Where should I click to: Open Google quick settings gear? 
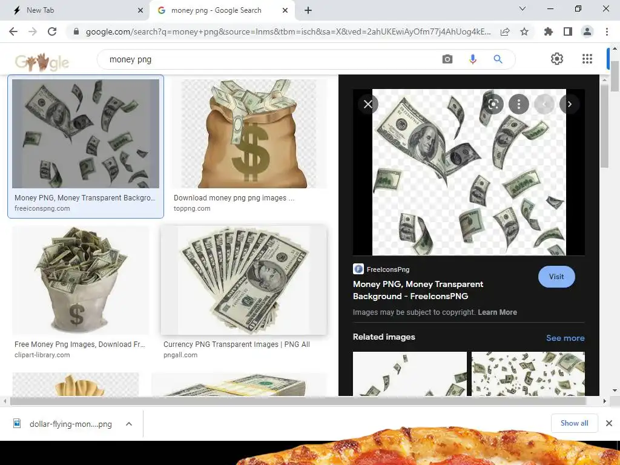[557, 59]
